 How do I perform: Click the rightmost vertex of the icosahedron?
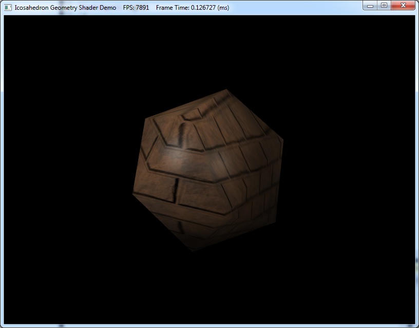(283, 138)
